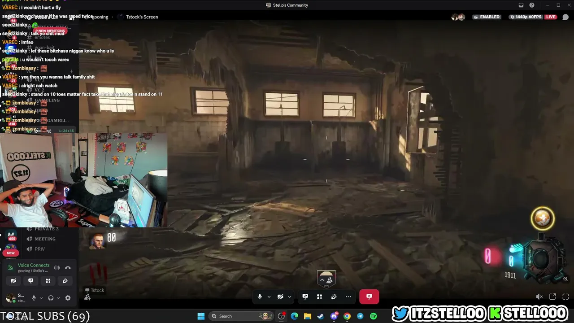Click the zoom magnifier on the stream

click(565, 279)
